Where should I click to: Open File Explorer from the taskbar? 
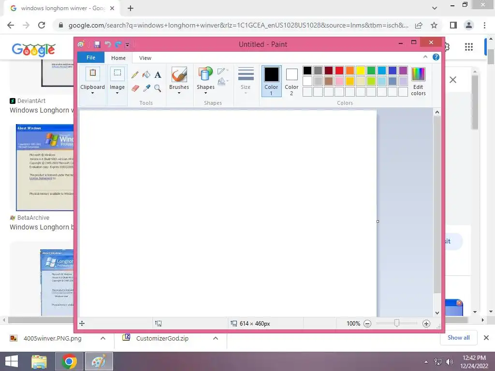tap(39, 361)
